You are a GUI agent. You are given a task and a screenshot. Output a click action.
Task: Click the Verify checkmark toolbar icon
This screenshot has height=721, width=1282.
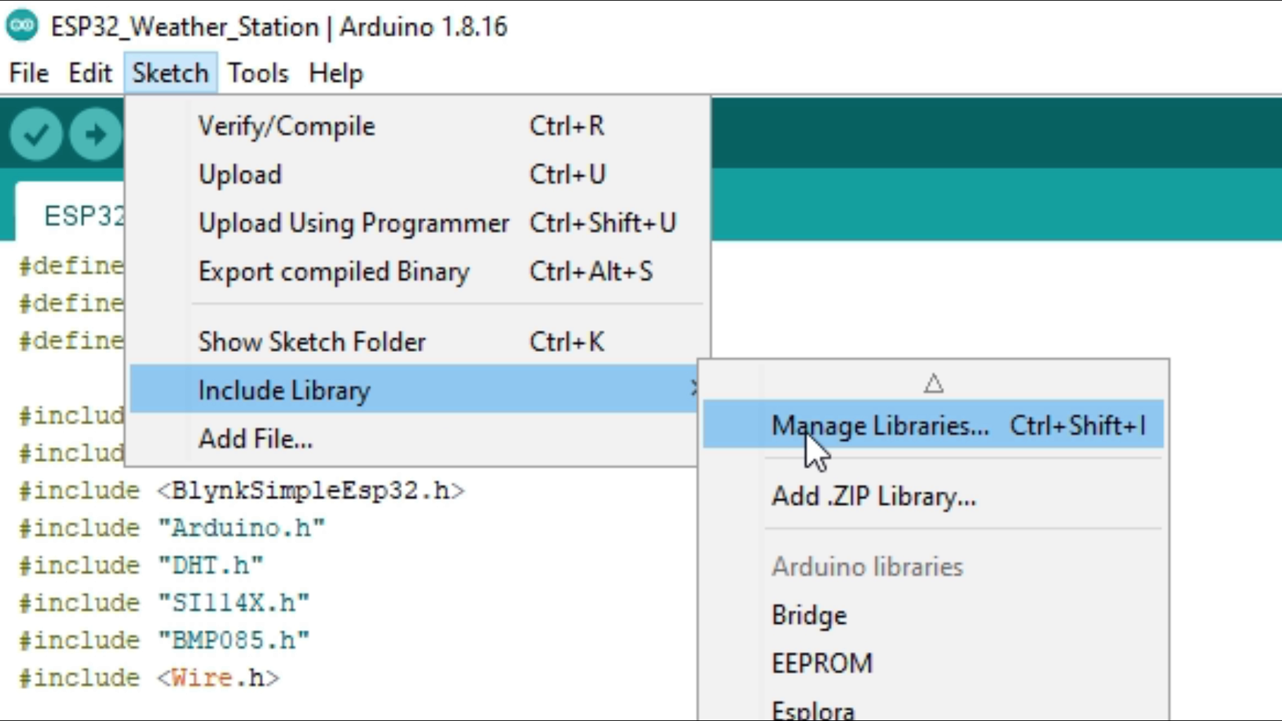35,134
